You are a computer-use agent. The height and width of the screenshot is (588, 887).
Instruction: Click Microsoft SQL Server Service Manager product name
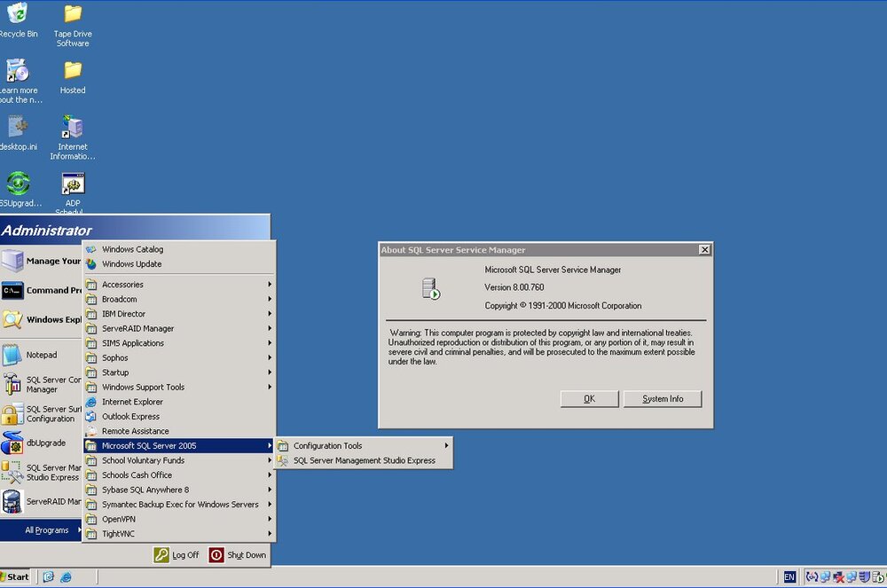(553, 270)
